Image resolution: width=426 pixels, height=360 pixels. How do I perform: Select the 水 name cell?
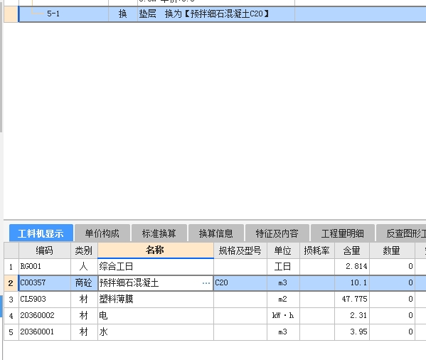(156, 332)
